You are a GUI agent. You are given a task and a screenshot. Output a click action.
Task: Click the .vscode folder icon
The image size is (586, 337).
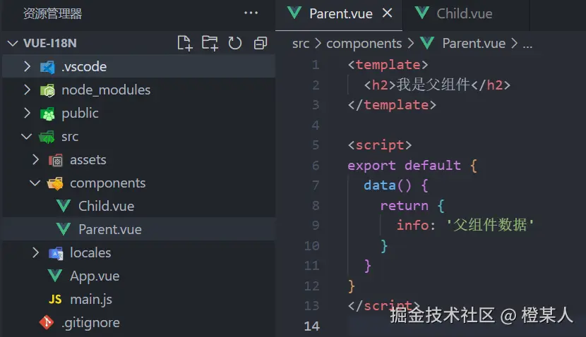click(x=47, y=67)
